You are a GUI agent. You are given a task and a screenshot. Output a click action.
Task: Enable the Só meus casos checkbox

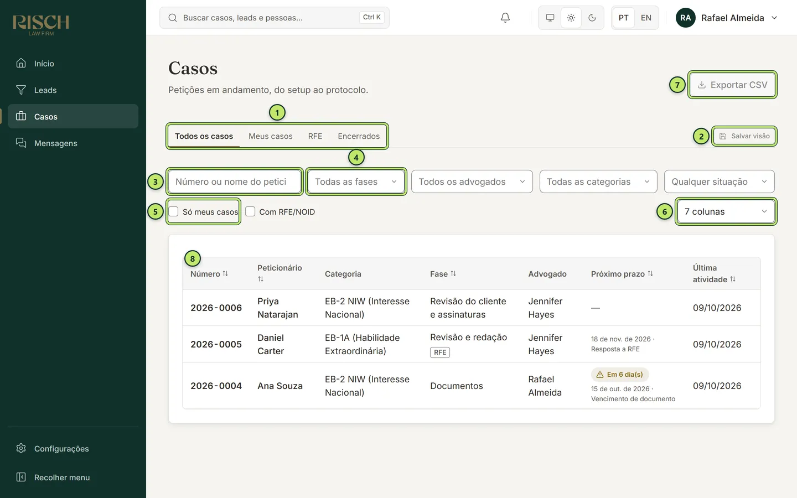pyautogui.click(x=174, y=211)
